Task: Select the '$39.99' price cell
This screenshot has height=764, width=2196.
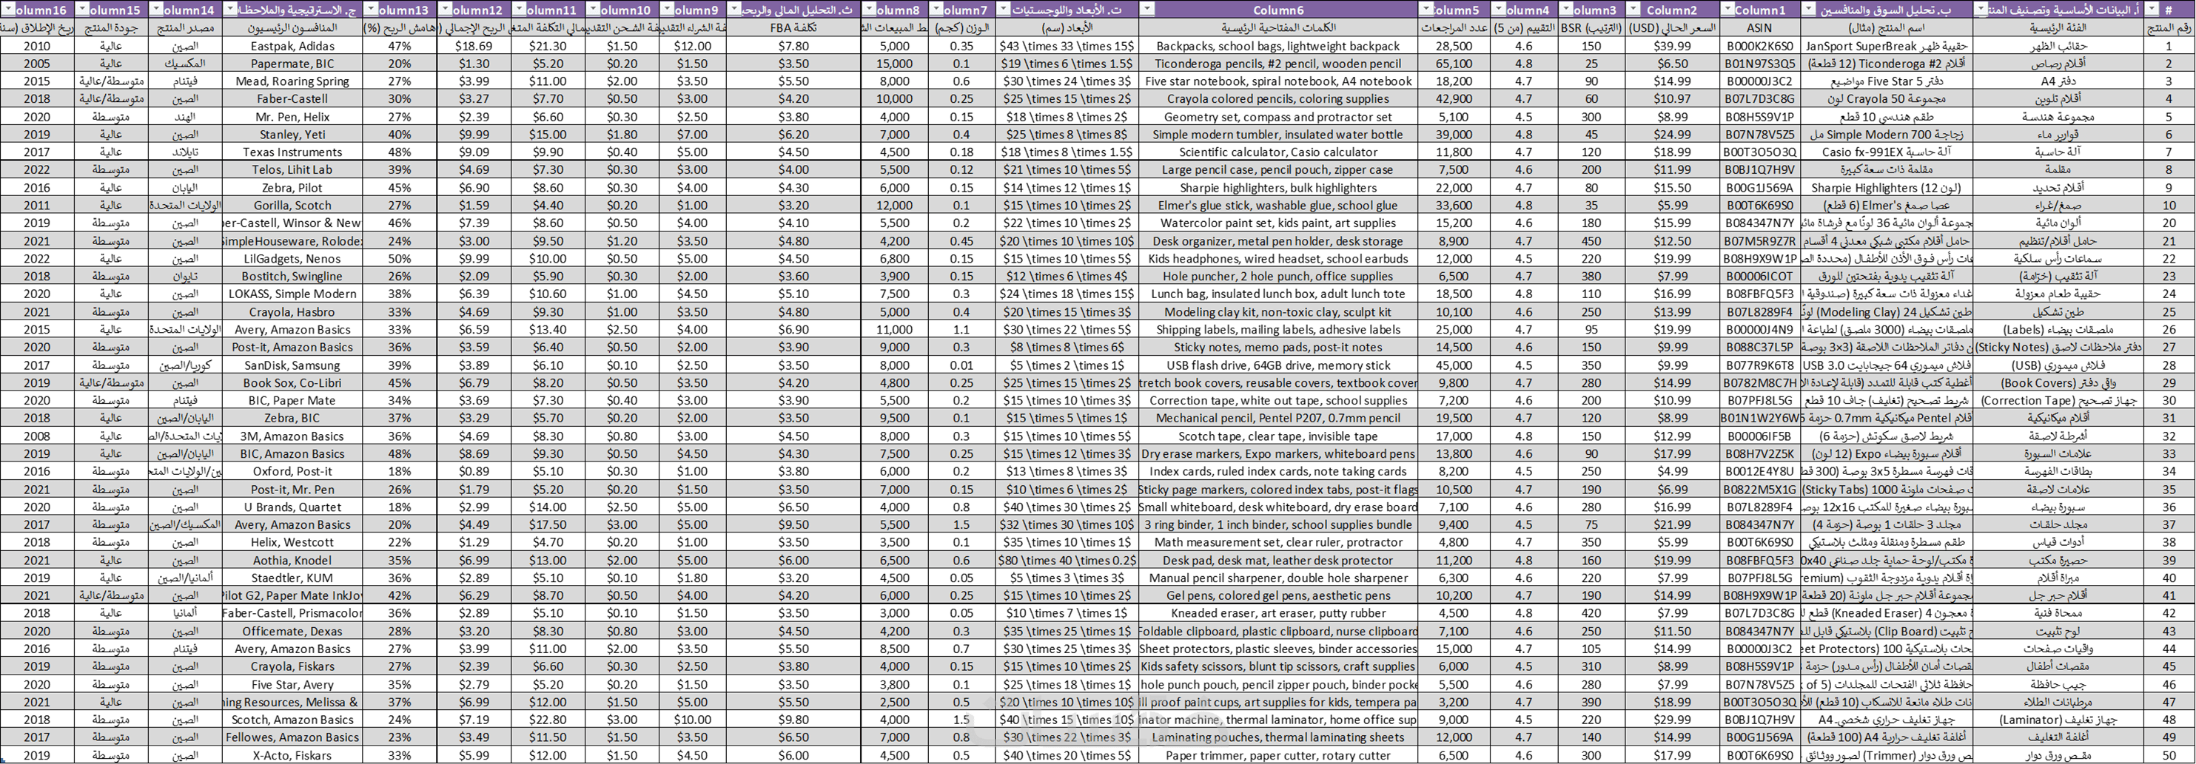Action: (1672, 46)
